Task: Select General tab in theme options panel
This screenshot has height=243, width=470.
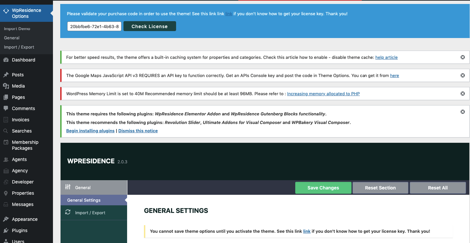Action: point(94,187)
